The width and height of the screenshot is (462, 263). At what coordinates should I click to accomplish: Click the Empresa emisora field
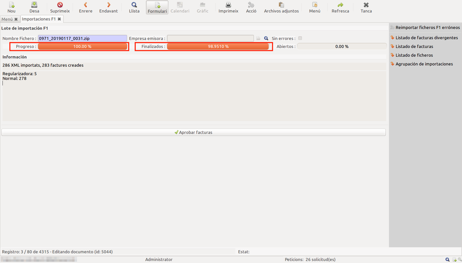[x=210, y=38]
